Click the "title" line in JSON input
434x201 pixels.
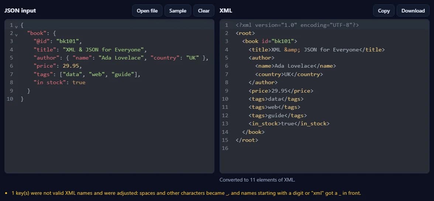pyautogui.click(x=90, y=50)
